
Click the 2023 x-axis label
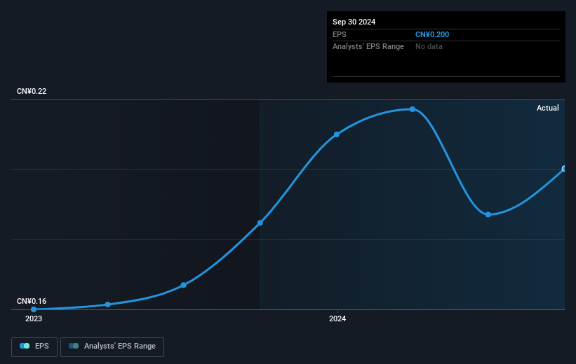pyautogui.click(x=34, y=318)
